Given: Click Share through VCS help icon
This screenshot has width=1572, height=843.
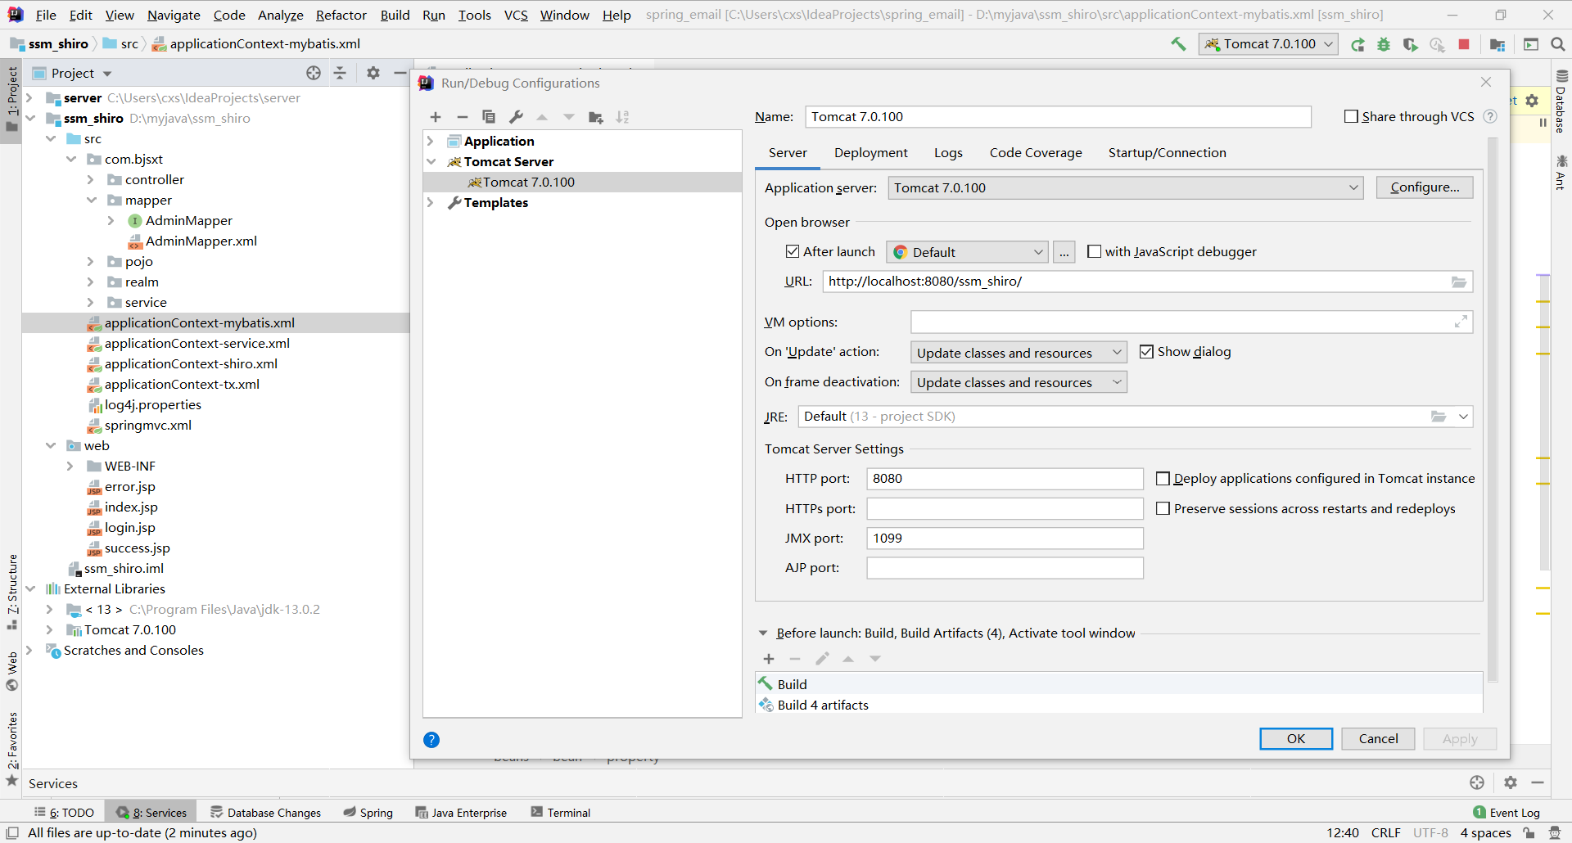Looking at the screenshot, I should [1490, 117].
